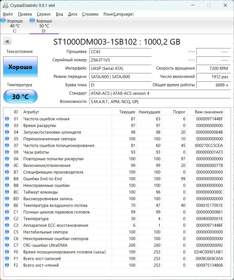Click the power-on hours value 6899 ч
This screenshot has height=280, width=234.
(213, 85)
